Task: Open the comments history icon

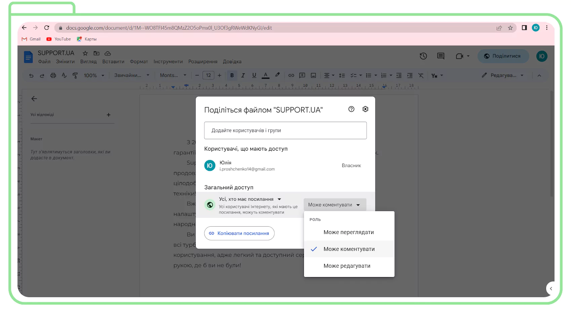Action: tap(441, 56)
